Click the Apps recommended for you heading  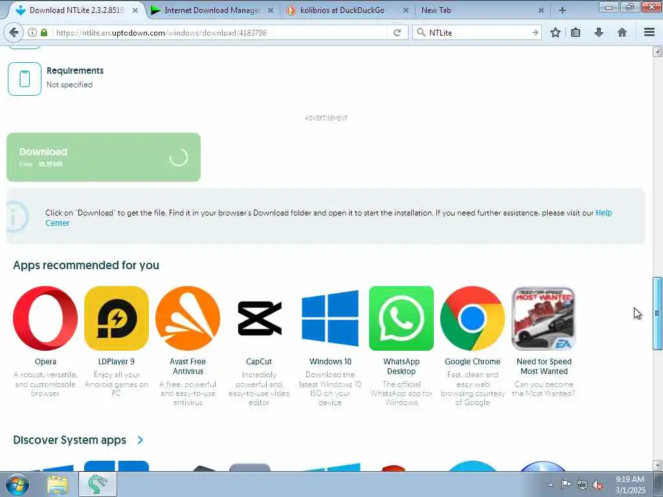(x=86, y=265)
